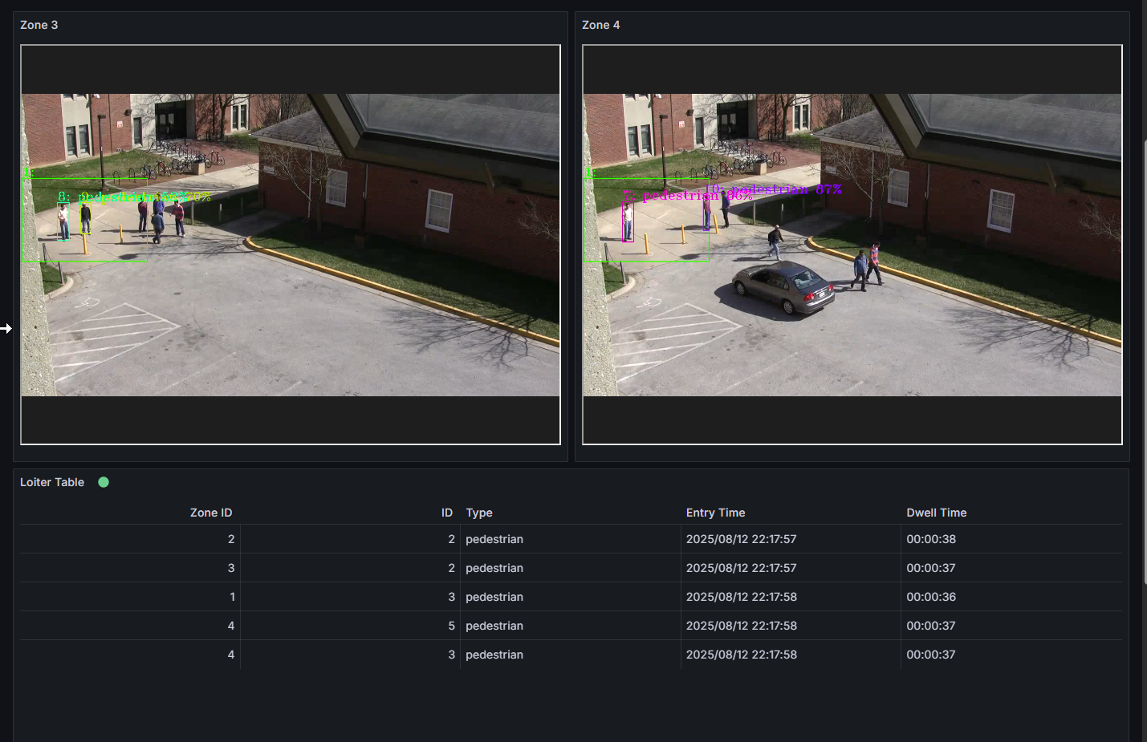Sort the table by Dwell Time
1147x742 pixels.
[x=936, y=513]
